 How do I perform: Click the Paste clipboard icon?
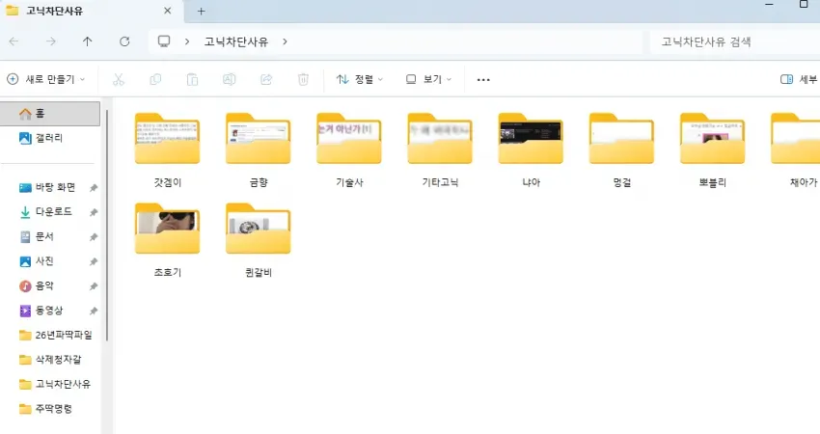click(192, 79)
